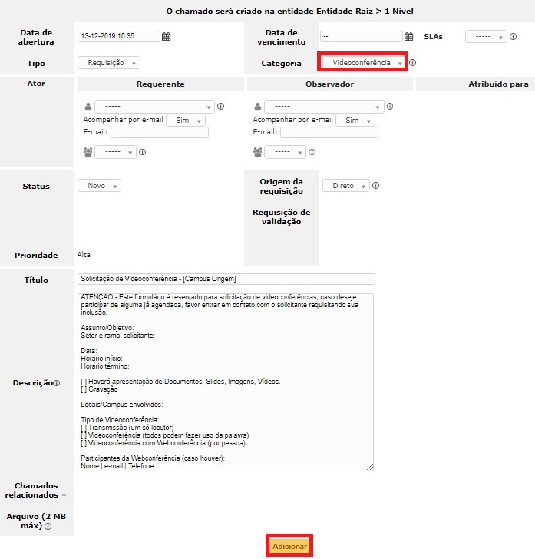535x559 pixels.
Task: Open the Status dropdown showing Novo
Action: click(x=99, y=186)
